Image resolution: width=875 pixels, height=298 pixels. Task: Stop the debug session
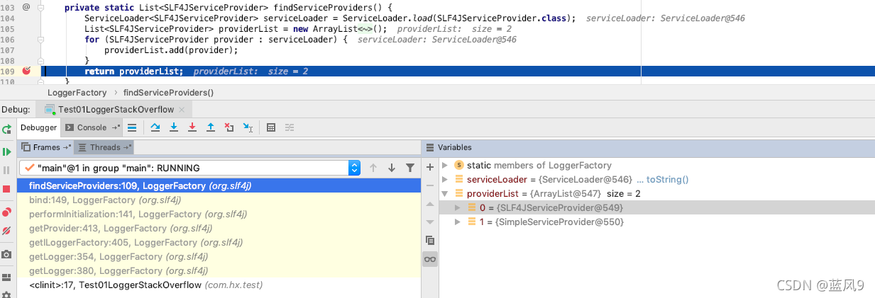click(x=6, y=190)
